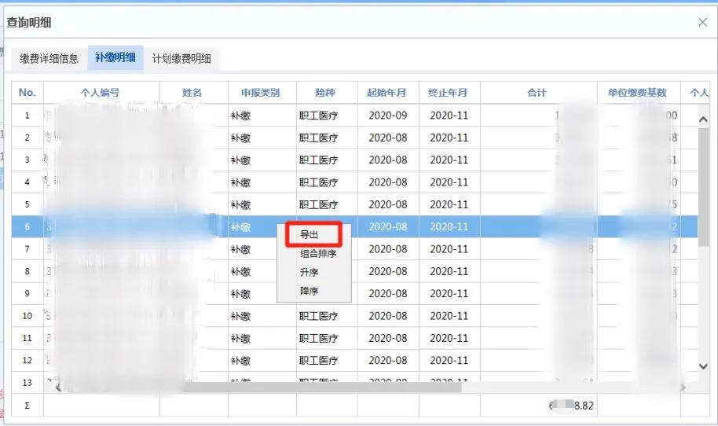The image size is (718, 426).
Task: Close the 查询明细 dialog
Action: click(703, 22)
